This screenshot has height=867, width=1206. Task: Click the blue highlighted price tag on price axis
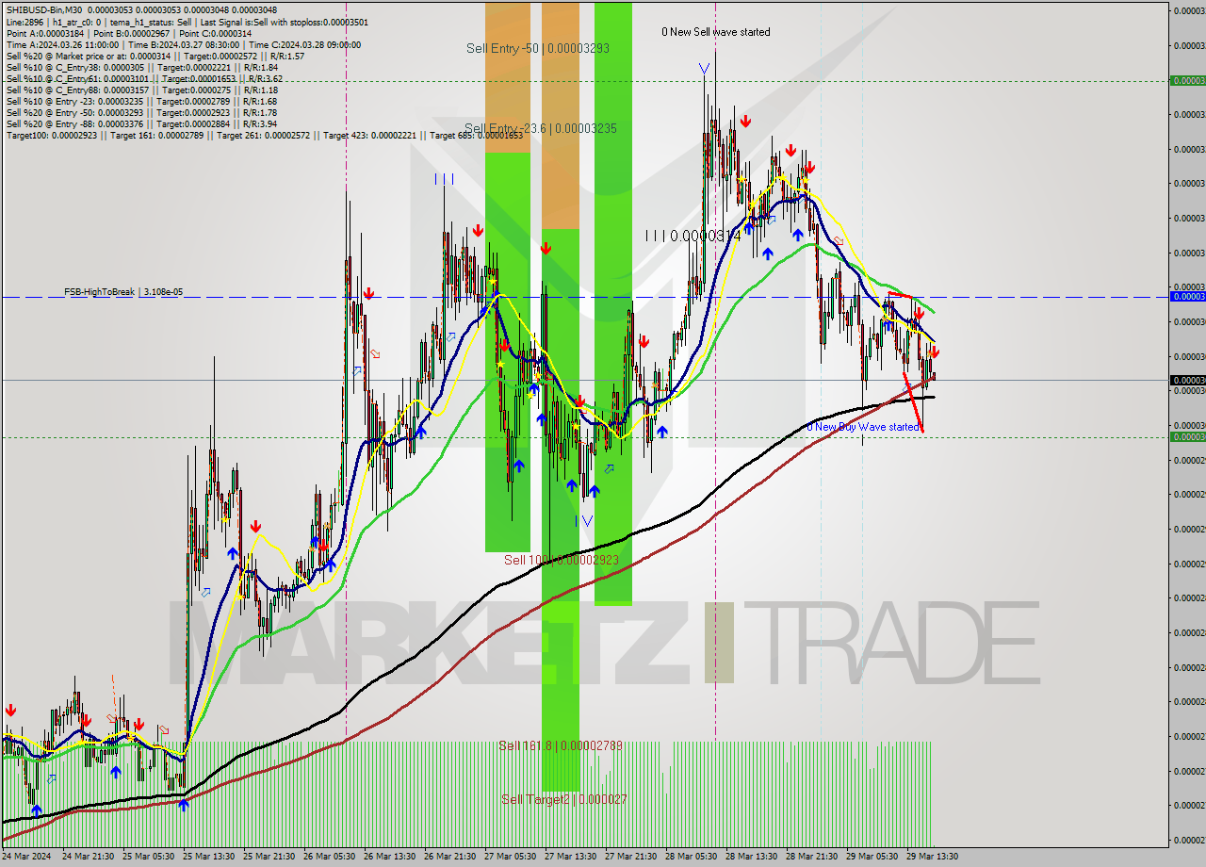coord(1187,297)
